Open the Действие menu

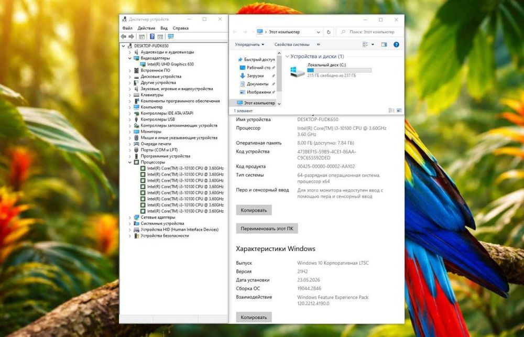click(x=146, y=28)
